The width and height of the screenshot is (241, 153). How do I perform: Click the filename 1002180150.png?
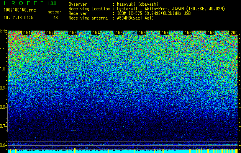tap(20, 10)
